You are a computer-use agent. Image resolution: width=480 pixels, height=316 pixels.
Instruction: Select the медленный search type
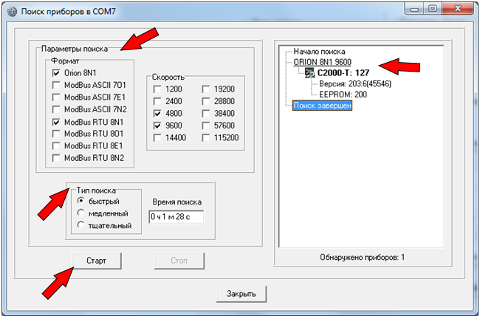point(80,213)
